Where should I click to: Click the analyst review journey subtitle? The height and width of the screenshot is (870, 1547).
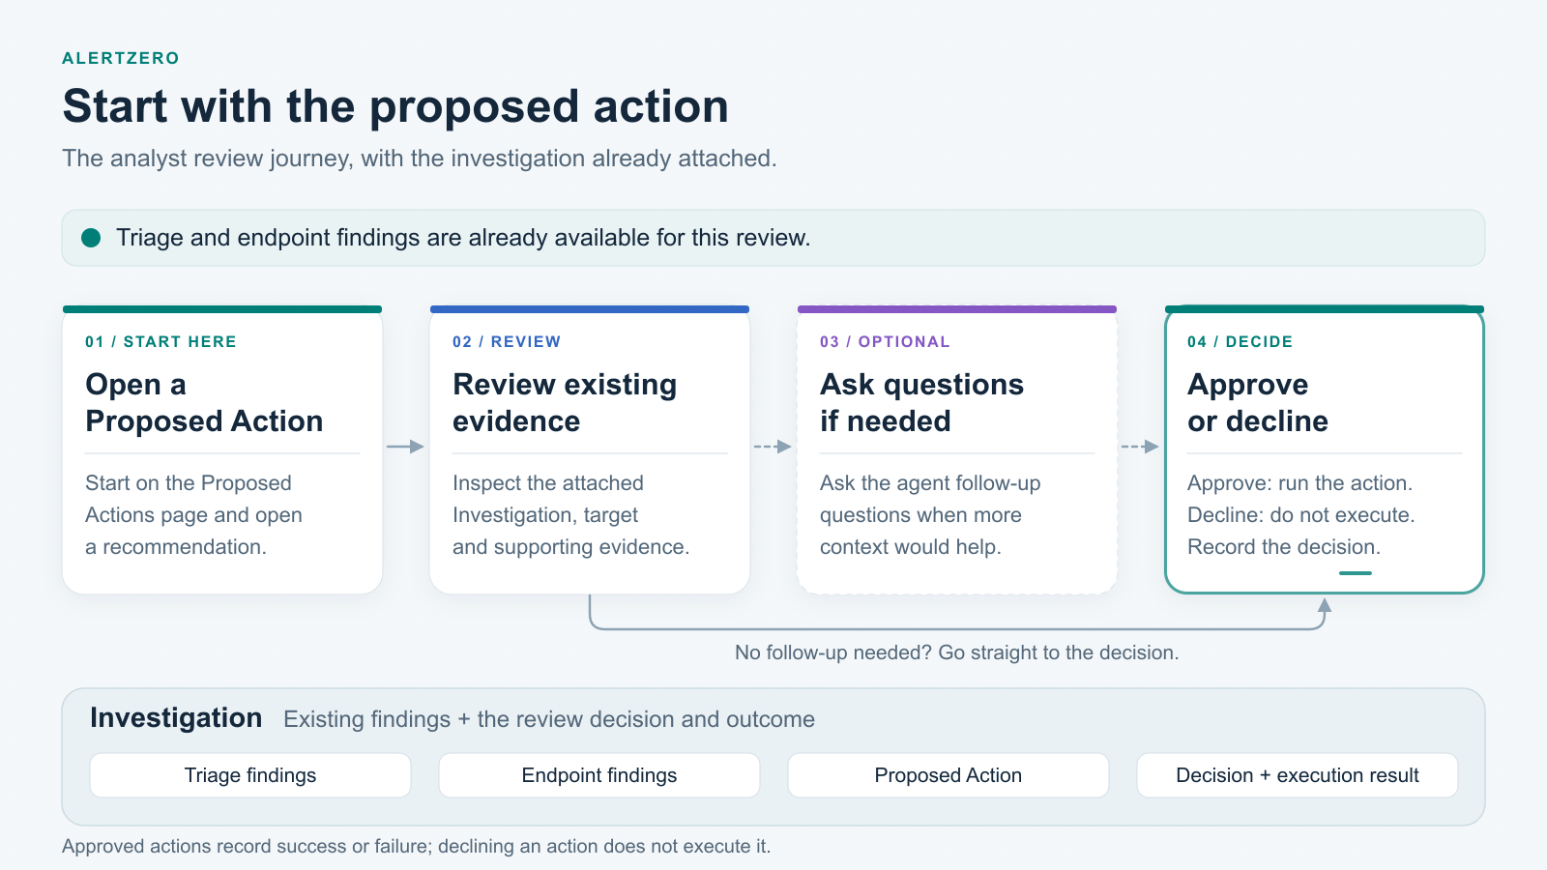pyautogui.click(x=420, y=159)
